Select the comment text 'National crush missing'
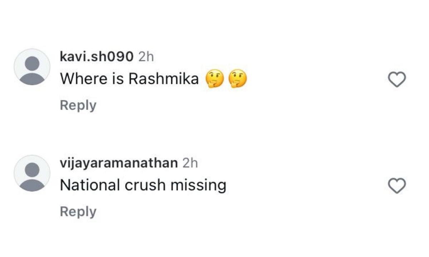Screen dimensions: 429x257 click(x=143, y=184)
